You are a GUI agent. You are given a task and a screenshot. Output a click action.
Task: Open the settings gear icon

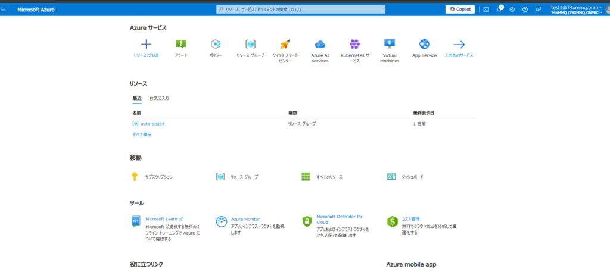click(x=512, y=10)
